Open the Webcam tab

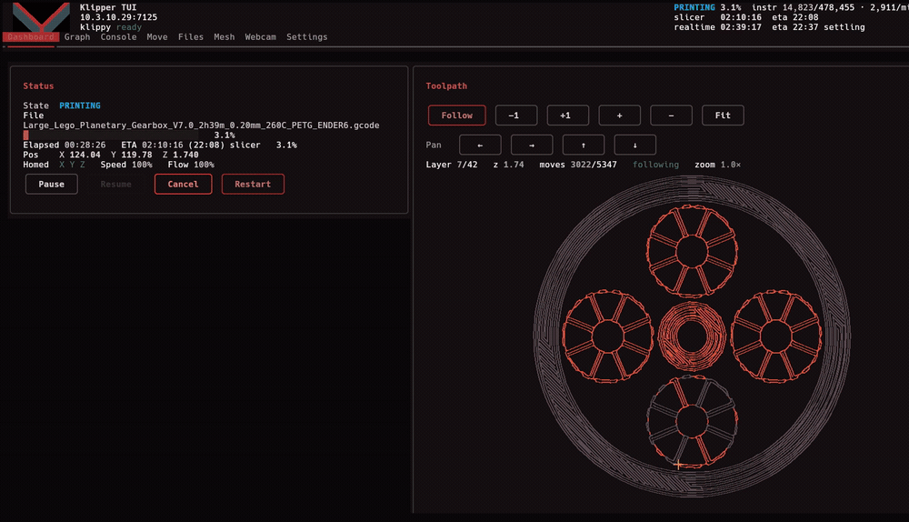(260, 37)
